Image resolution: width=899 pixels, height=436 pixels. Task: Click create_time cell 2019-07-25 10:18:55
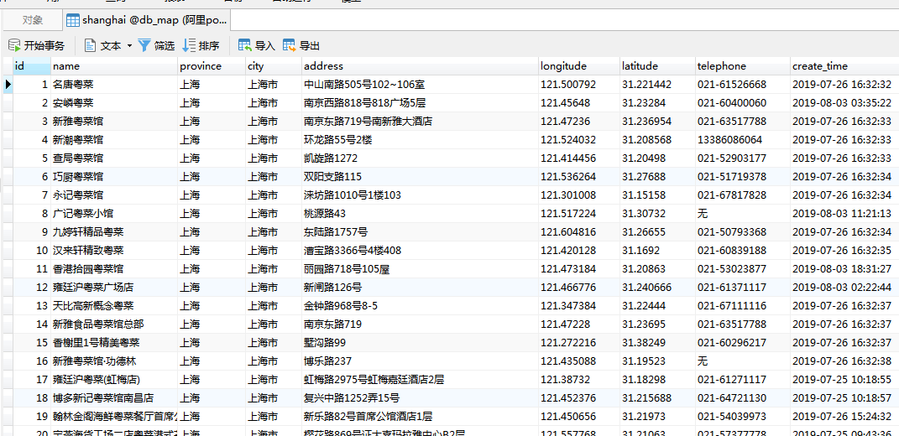point(844,379)
